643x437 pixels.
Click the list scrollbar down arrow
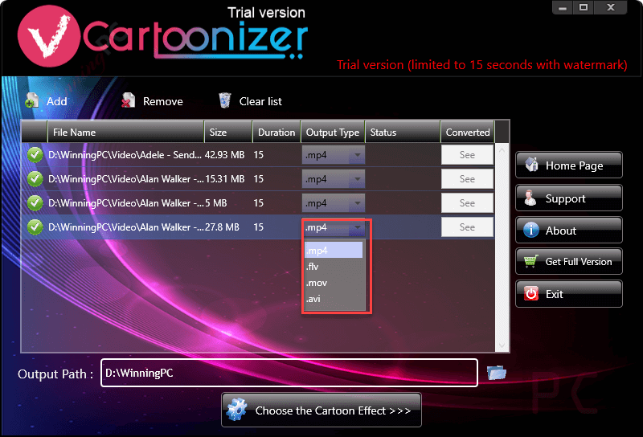point(502,345)
